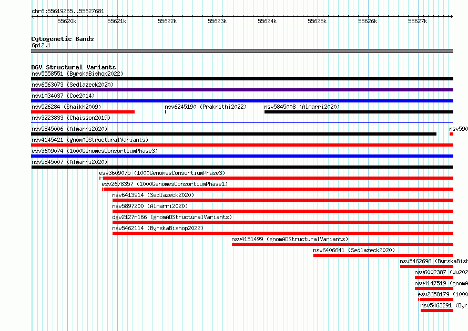This screenshot has height=331, width=468.
Task: Click the 55622k ruler tick label
Action: click(167, 21)
